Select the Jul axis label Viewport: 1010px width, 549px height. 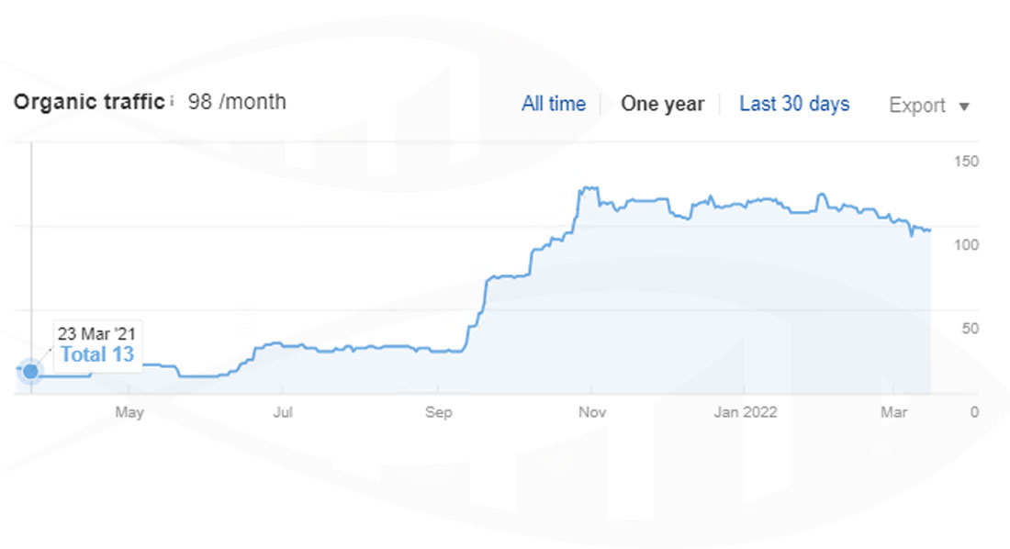(x=283, y=413)
